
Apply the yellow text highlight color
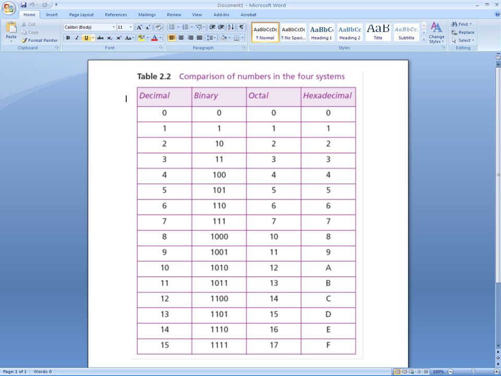point(141,38)
